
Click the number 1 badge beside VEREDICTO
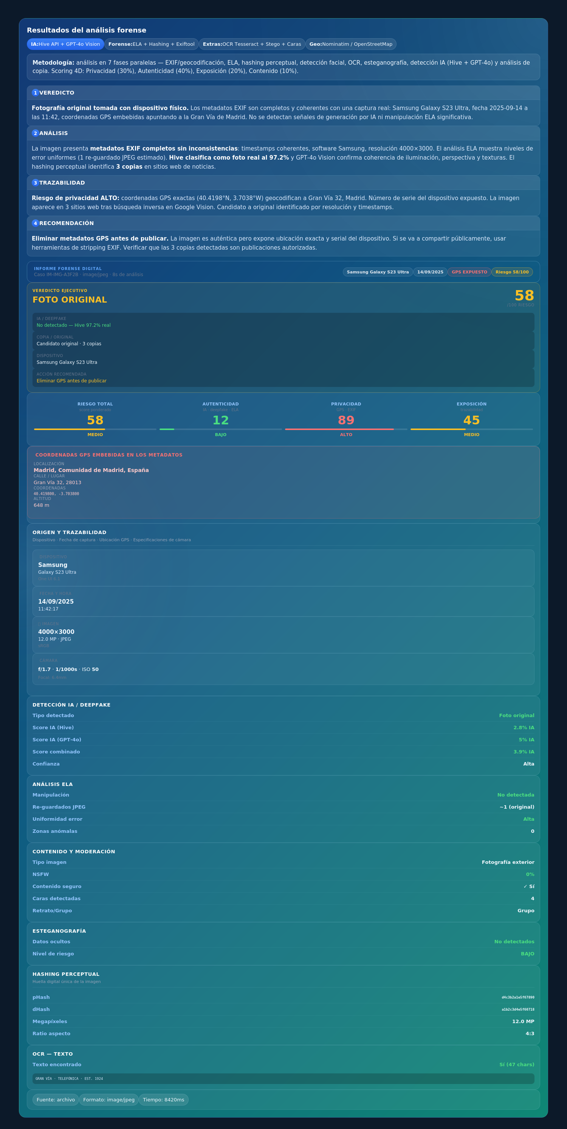pyautogui.click(x=36, y=93)
